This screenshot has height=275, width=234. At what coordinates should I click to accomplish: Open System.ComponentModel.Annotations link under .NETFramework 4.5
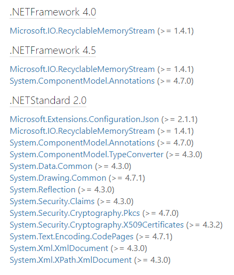[x=82, y=81]
